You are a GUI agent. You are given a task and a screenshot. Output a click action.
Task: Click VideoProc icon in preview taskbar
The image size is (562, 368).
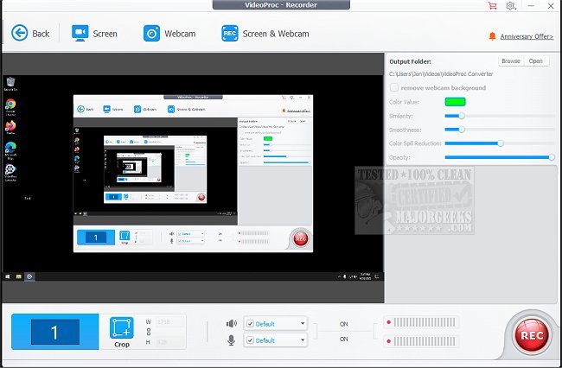coord(29,276)
